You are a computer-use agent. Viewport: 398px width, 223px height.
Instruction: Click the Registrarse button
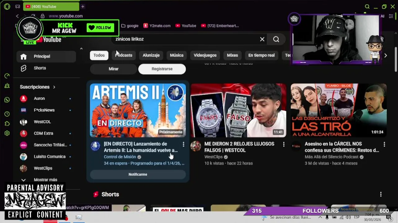tap(162, 69)
